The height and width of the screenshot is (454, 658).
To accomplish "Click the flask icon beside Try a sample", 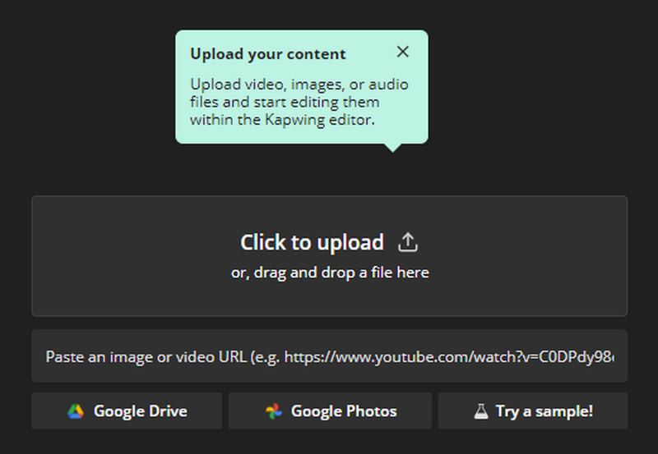I will coord(481,411).
